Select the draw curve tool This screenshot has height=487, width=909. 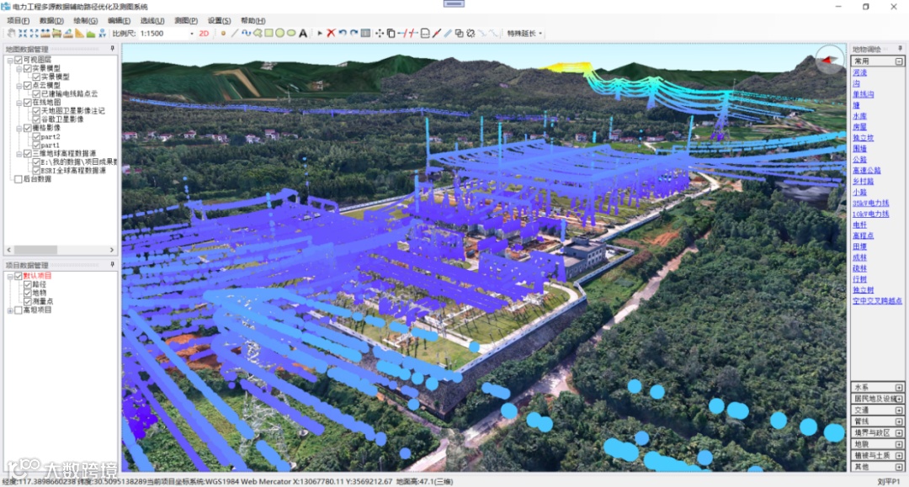pyautogui.click(x=247, y=33)
